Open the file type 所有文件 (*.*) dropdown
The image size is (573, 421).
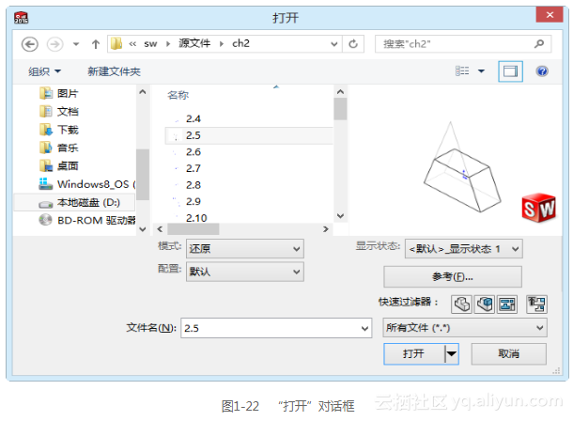click(x=464, y=327)
